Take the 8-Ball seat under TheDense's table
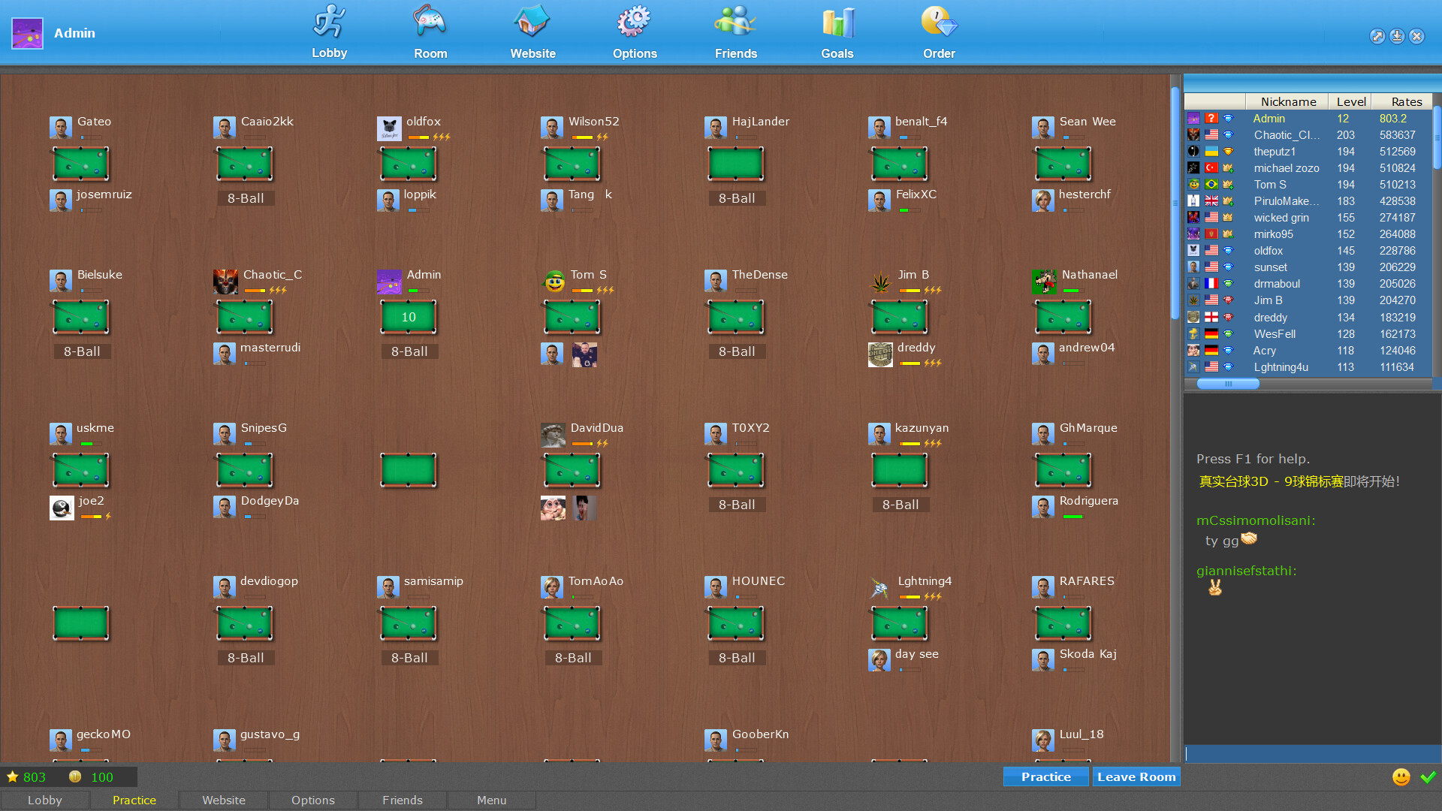Image resolution: width=1442 pixels, height=811 pixels. click(737, 351)
